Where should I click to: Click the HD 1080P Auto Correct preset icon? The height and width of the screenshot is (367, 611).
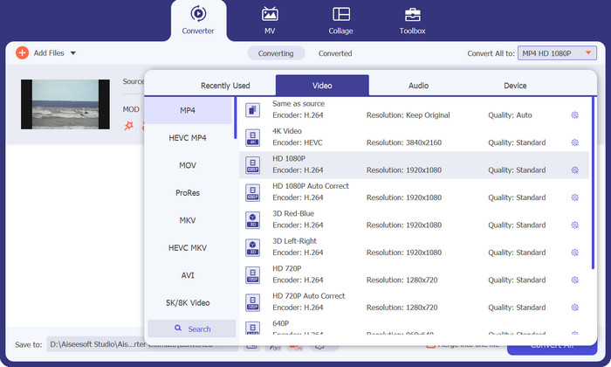point(253,192)
